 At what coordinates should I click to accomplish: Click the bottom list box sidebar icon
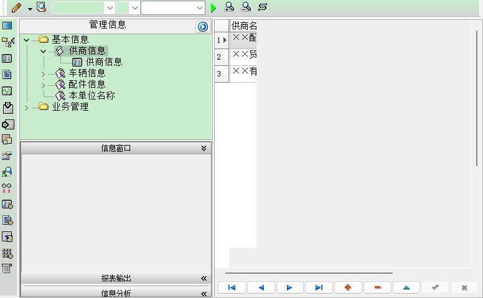7,268
